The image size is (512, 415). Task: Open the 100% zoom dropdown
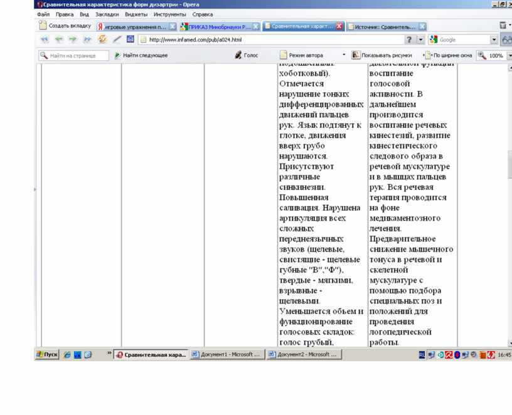click(508, 55)
